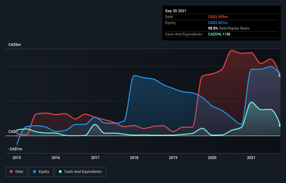Click the CA$3.501m equity value

coord(218,23)
